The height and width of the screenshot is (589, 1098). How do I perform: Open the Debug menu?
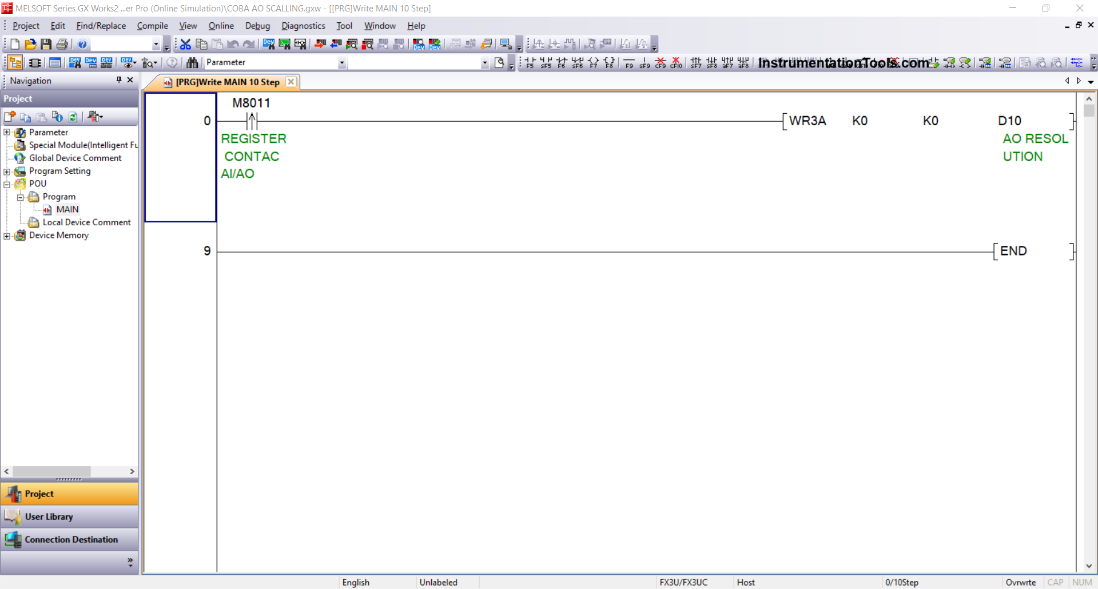click(x=257, y=26)
